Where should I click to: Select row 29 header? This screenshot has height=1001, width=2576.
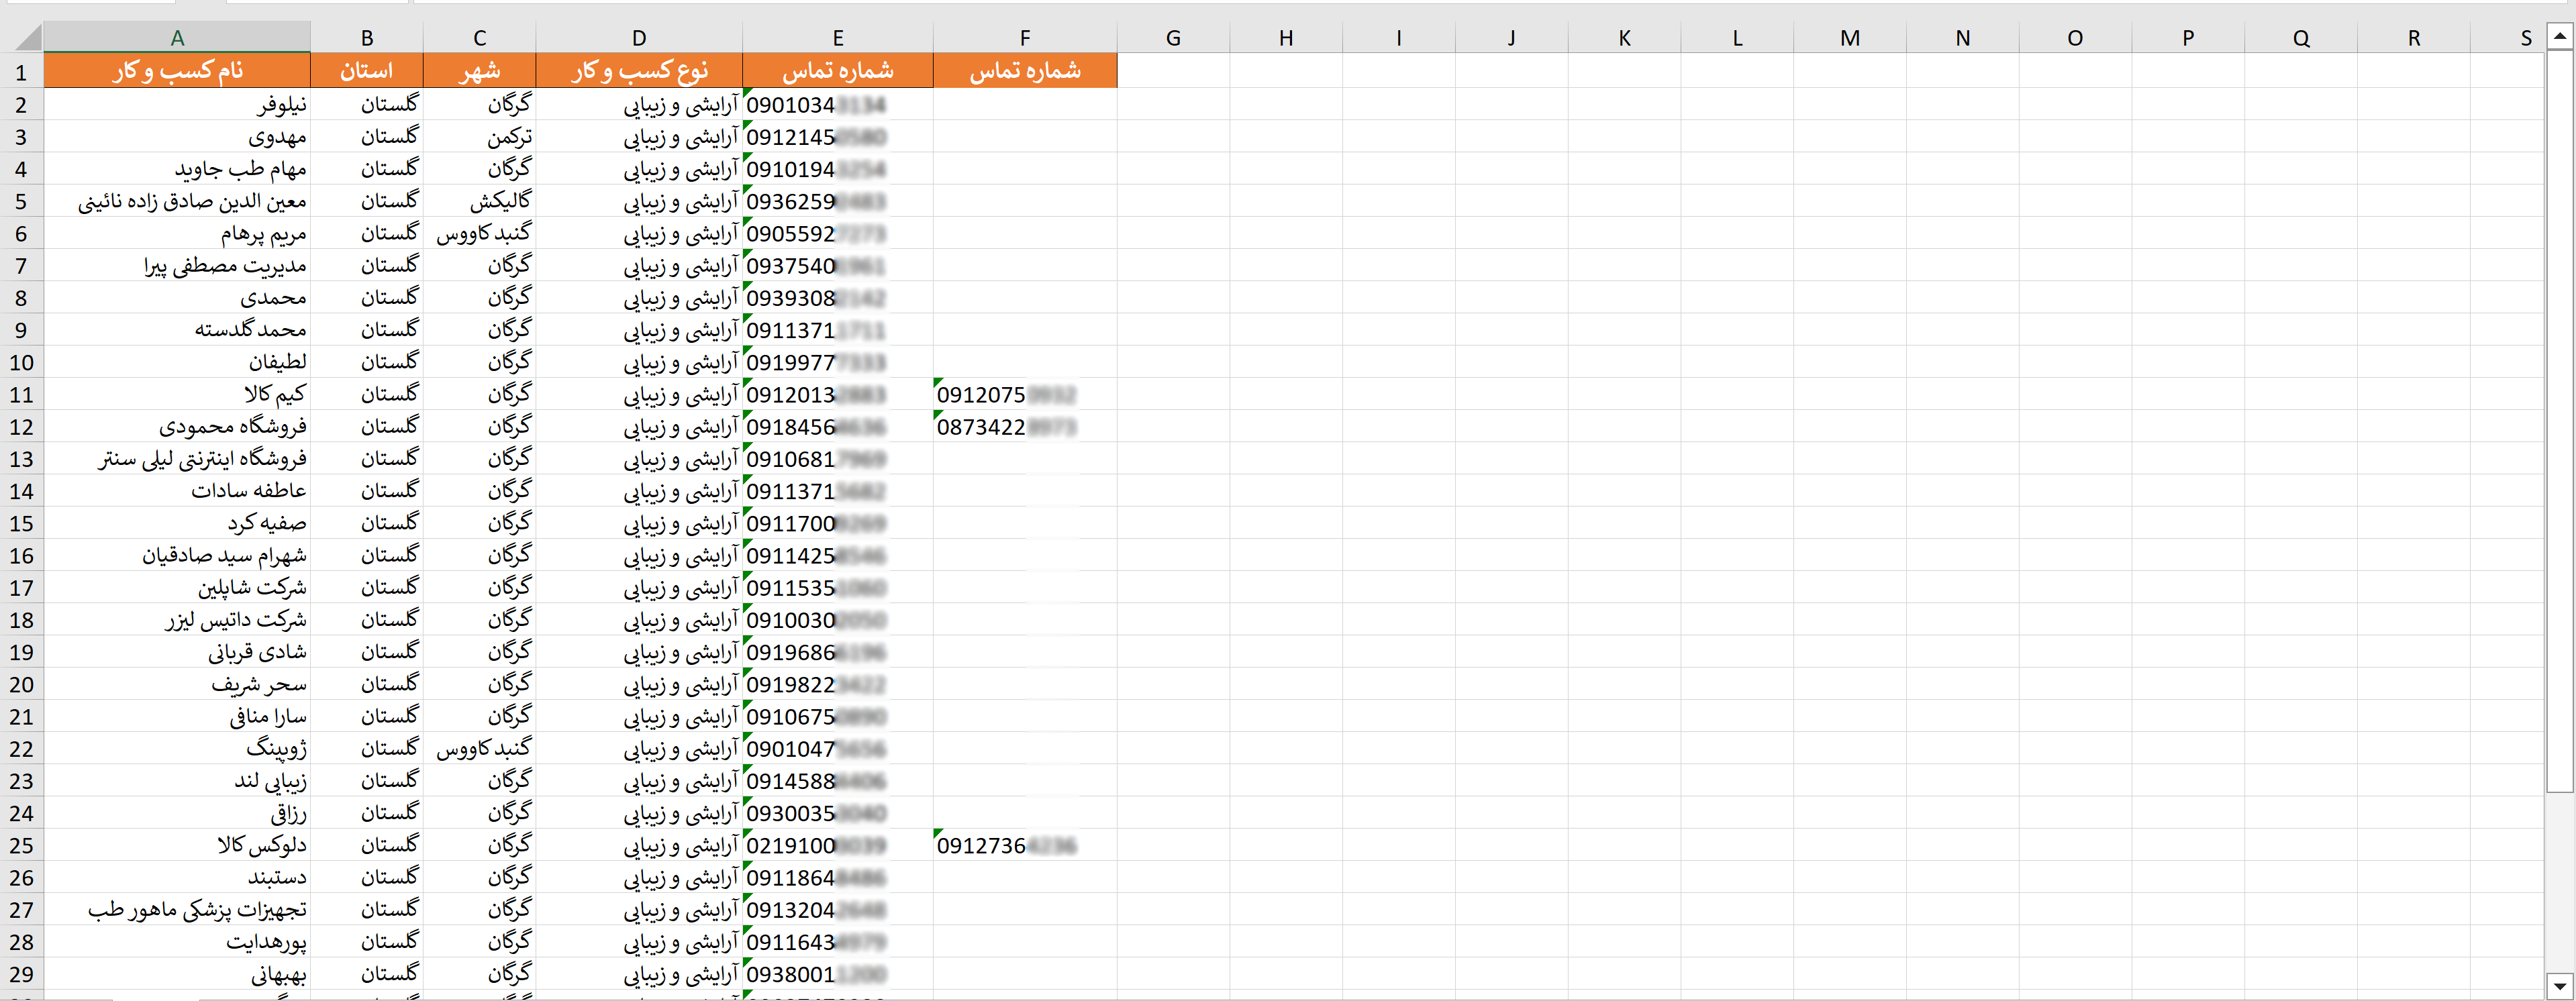click(21, 974)
